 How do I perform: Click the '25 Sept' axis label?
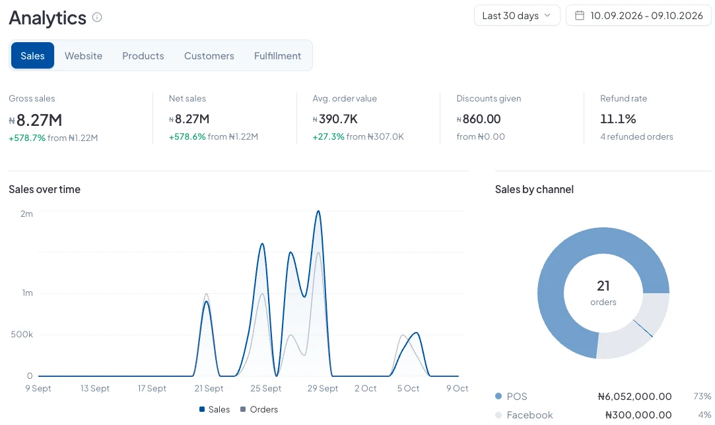point(266,389)
